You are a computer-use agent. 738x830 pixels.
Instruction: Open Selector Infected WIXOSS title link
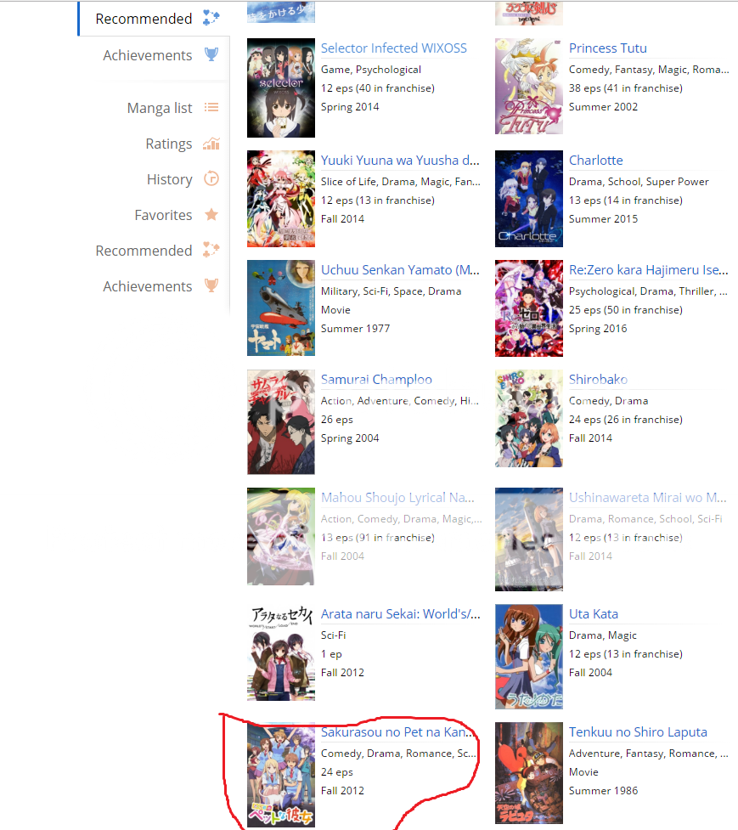click(393, 48)
